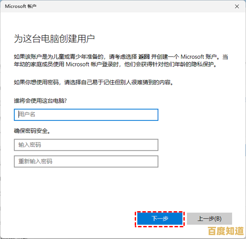
Task: Click the 用户名 username input field
Action: click(86, 115)
